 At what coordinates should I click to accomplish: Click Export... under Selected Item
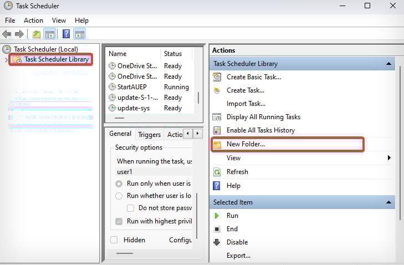[x=239, y=256]
